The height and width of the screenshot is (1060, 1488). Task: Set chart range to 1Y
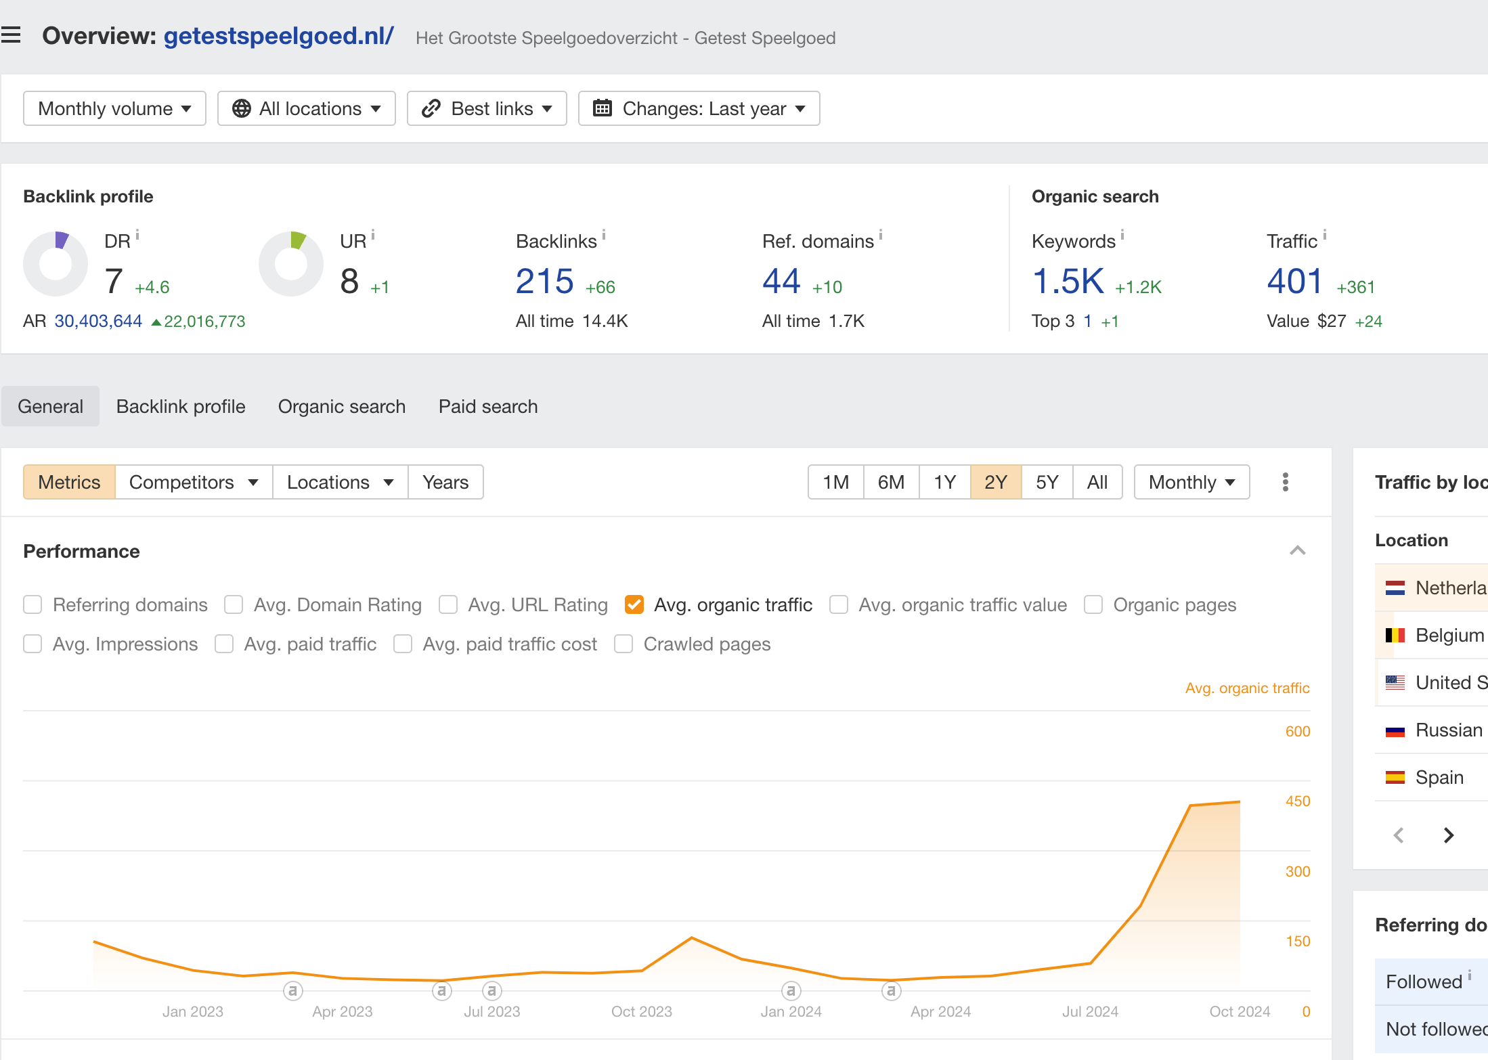point(944,482)
